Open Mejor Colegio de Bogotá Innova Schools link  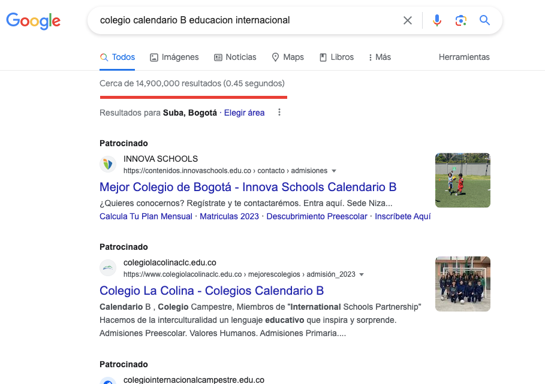(x=248, y=187)
